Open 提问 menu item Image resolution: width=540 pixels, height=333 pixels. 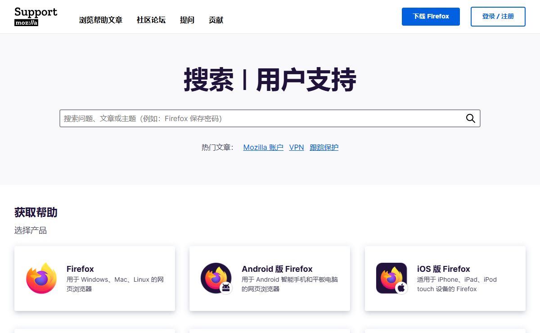pyautogui.click(x=187, y=20)
